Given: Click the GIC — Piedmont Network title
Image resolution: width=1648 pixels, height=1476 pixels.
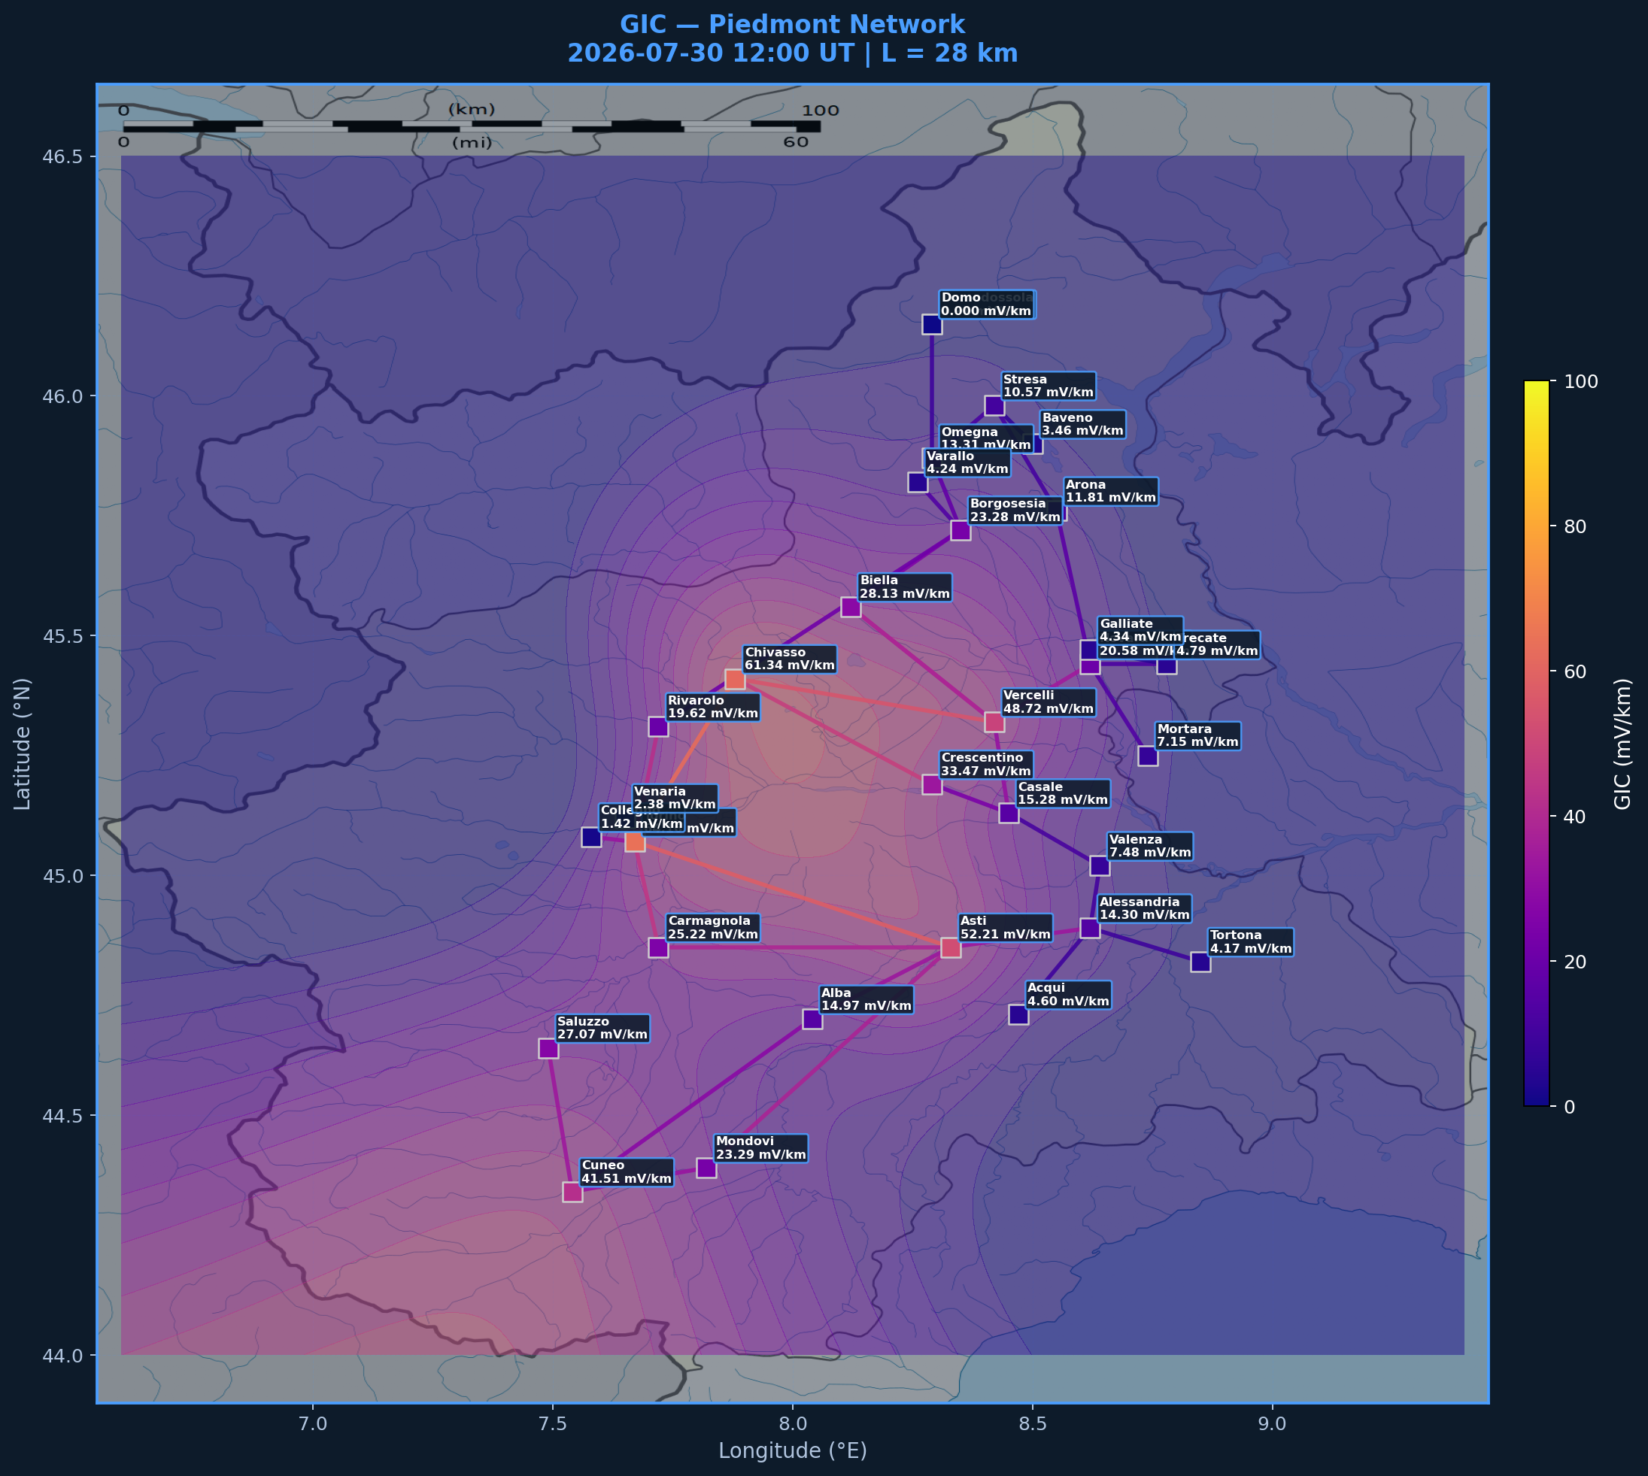Looking at the screenshot, I should 792,25.
